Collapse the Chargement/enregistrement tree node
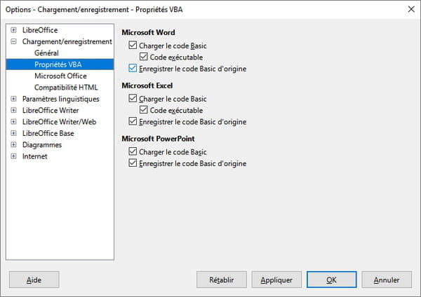This screenshot has height=297, width=421. pos(13,41)
